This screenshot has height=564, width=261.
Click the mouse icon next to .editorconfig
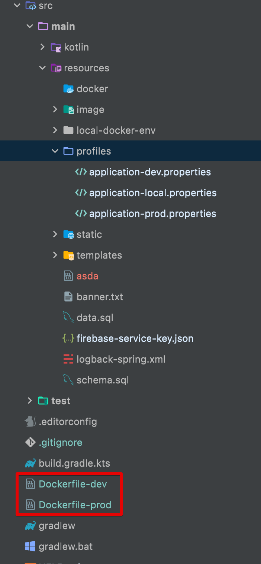point(30,422)
